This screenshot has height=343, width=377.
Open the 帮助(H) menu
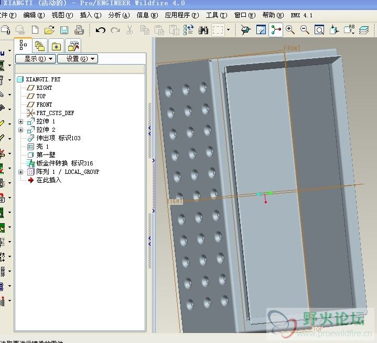pos(273,15)
